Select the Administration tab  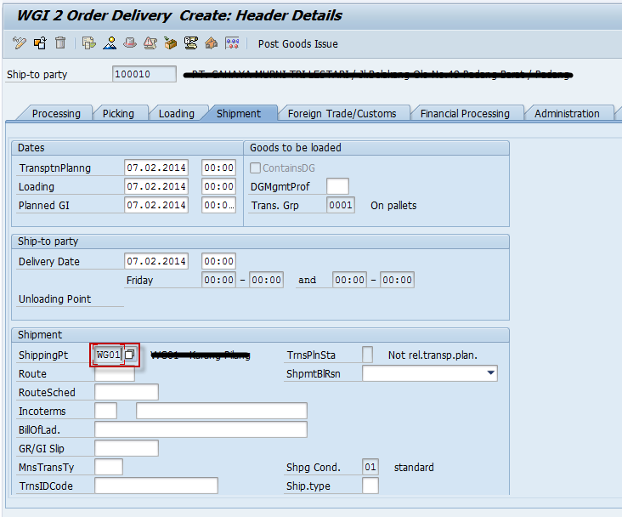point(567,114)
